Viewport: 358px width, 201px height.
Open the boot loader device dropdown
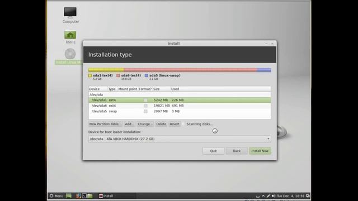pos(180,139)
